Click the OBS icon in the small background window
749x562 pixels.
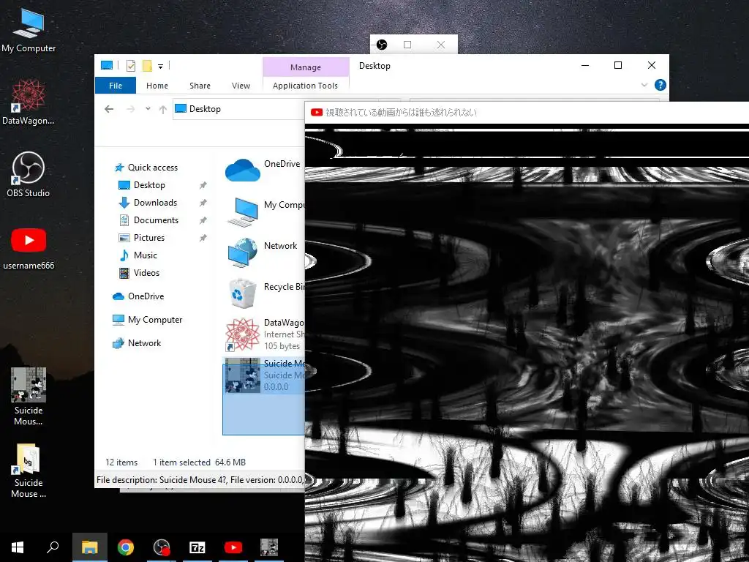(x=381, y=45)
